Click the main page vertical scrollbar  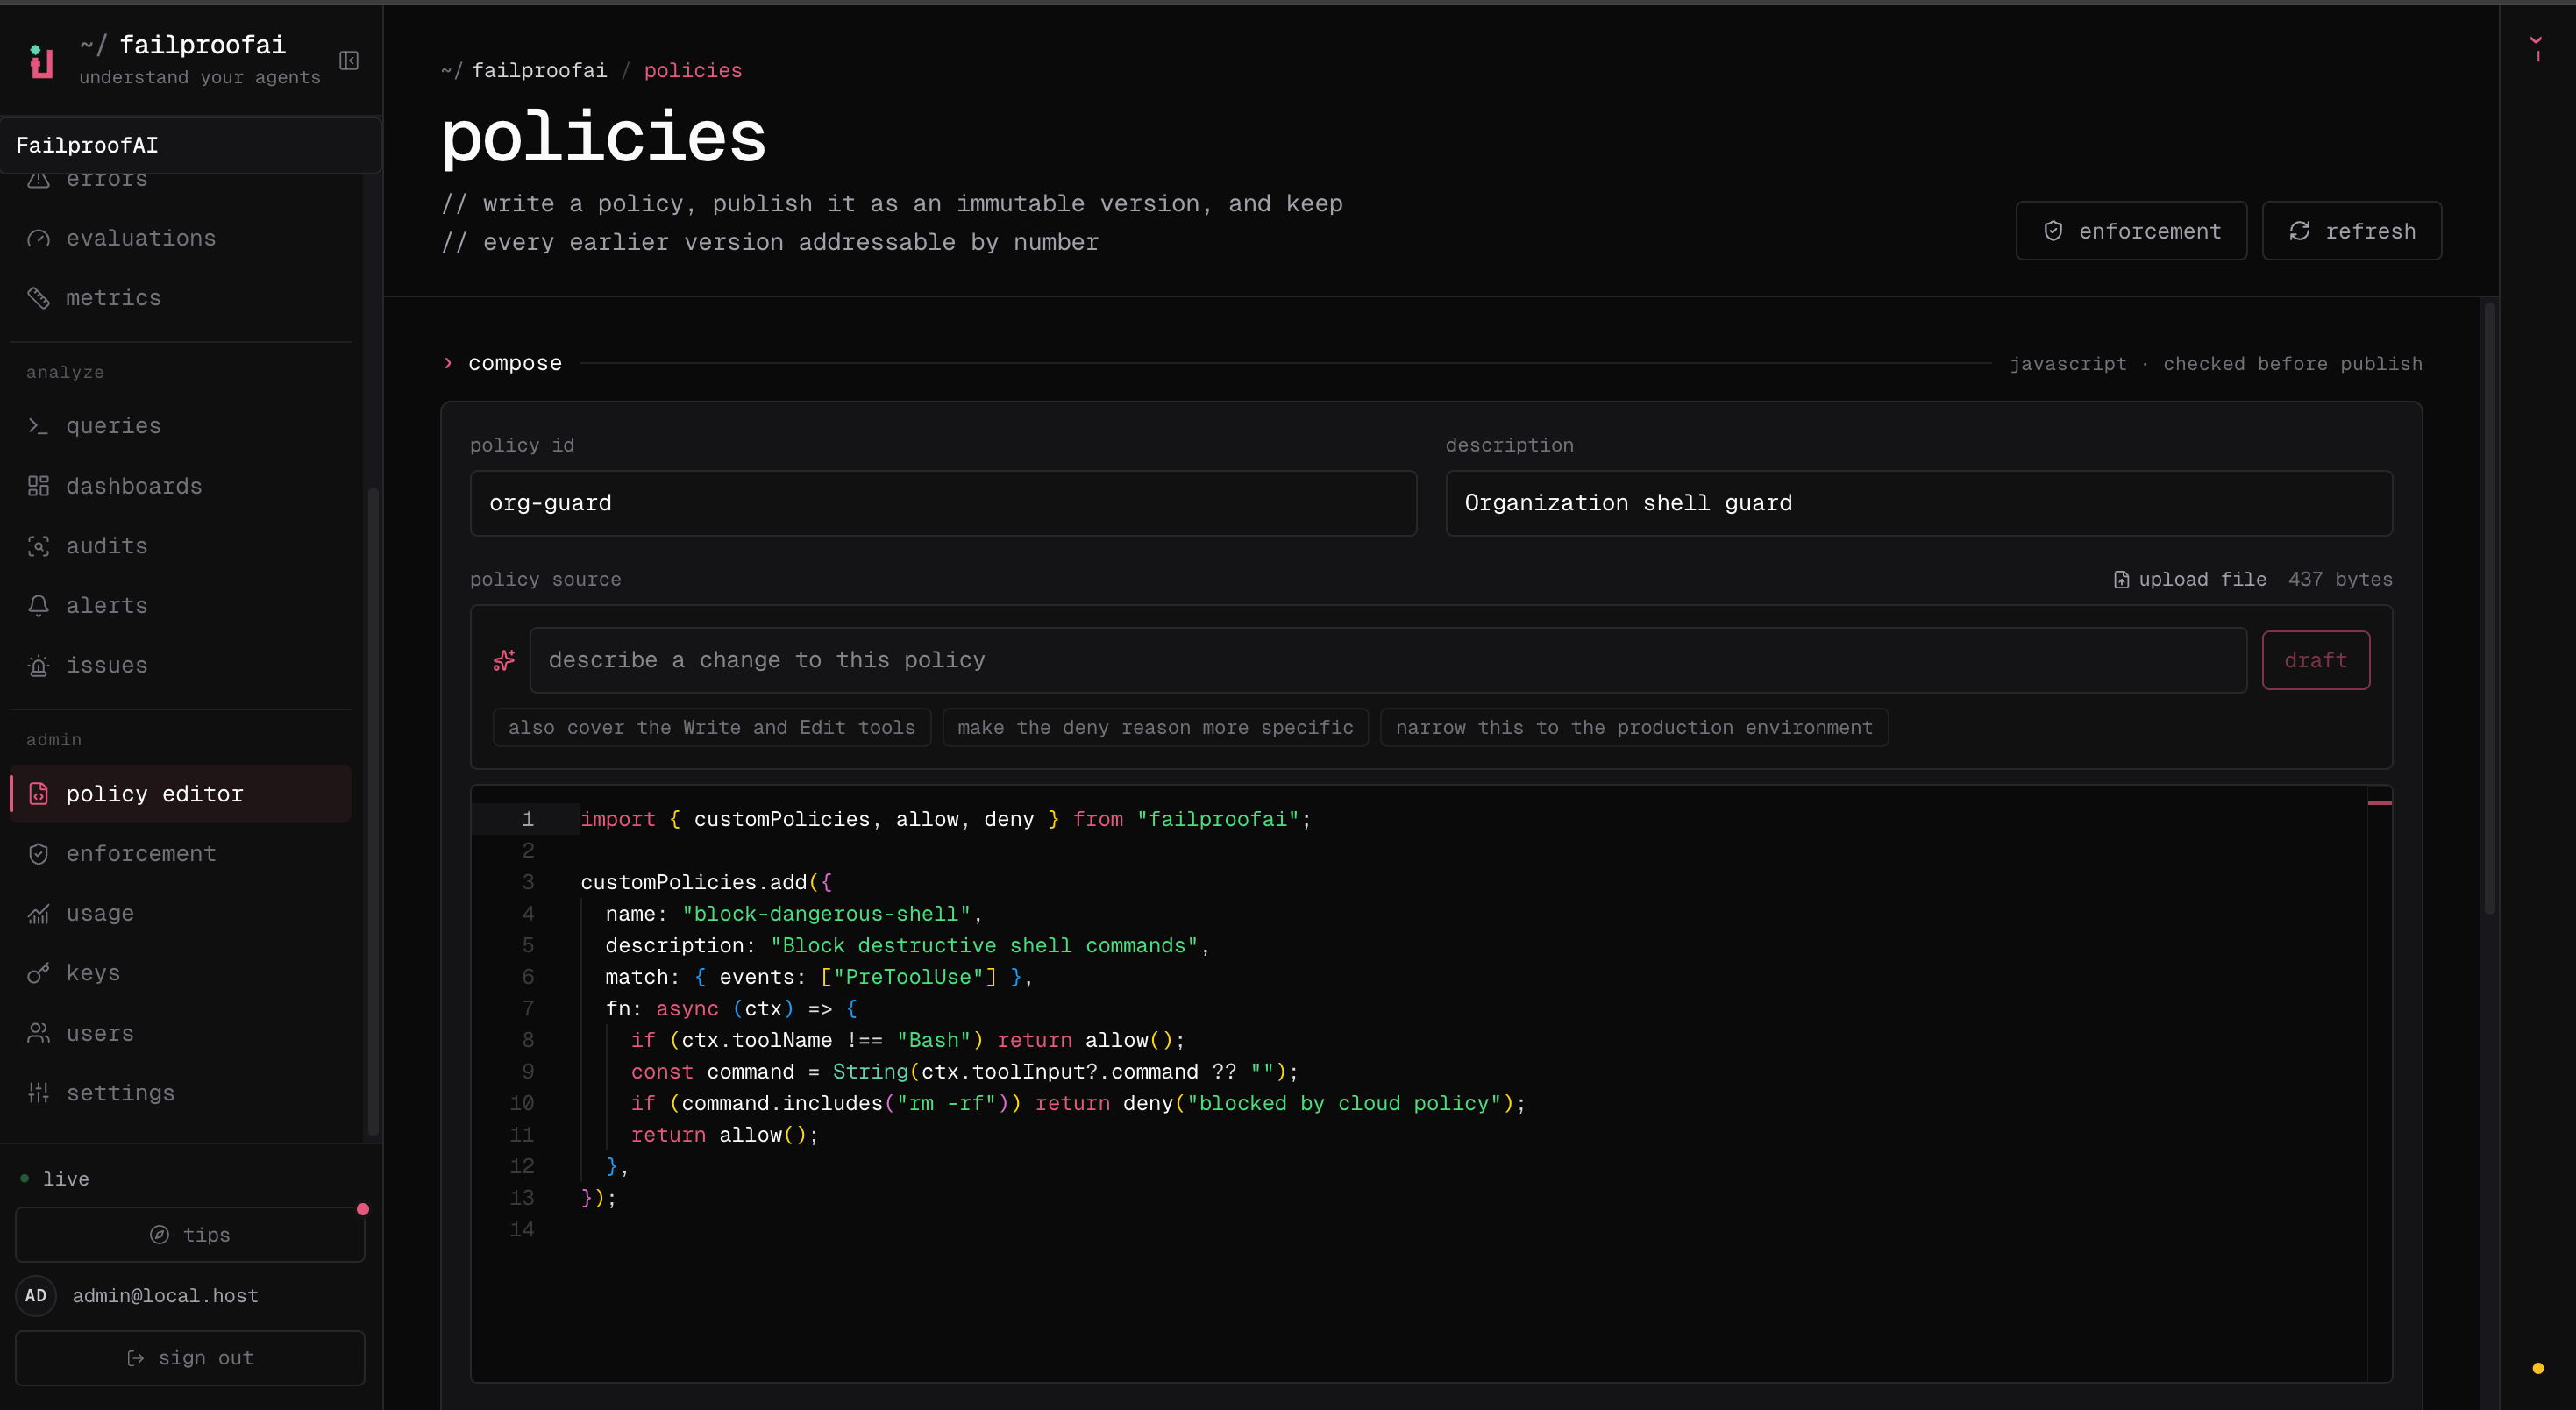point(2489,609)
